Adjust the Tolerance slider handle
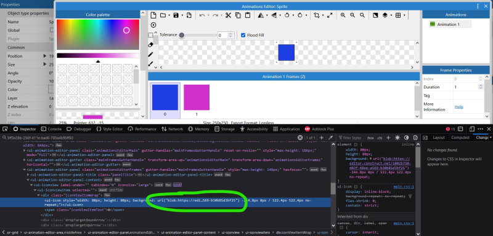This screenshot has height=236, width=493. 181,35
